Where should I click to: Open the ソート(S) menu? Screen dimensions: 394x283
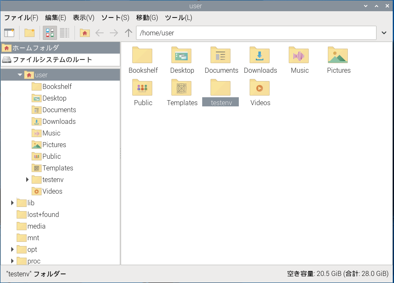click(x=115, y=17)
